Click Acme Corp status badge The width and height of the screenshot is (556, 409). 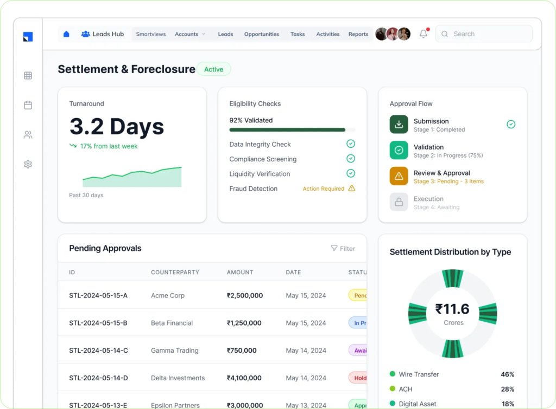pyautogui.click(x=358, y=295)
